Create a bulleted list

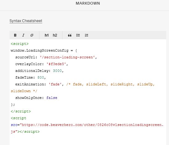[78, 35]
